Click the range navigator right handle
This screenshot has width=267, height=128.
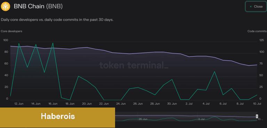[257, 116]
